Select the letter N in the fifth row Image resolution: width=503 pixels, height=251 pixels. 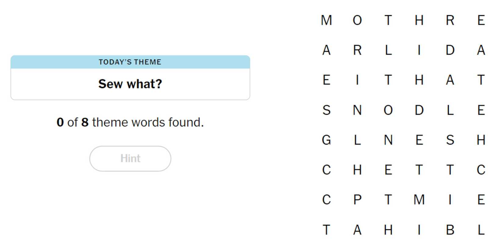coord(388,140)
